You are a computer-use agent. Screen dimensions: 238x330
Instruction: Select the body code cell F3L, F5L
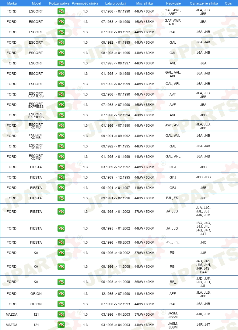pyautogui.click(x=173, y=198)
